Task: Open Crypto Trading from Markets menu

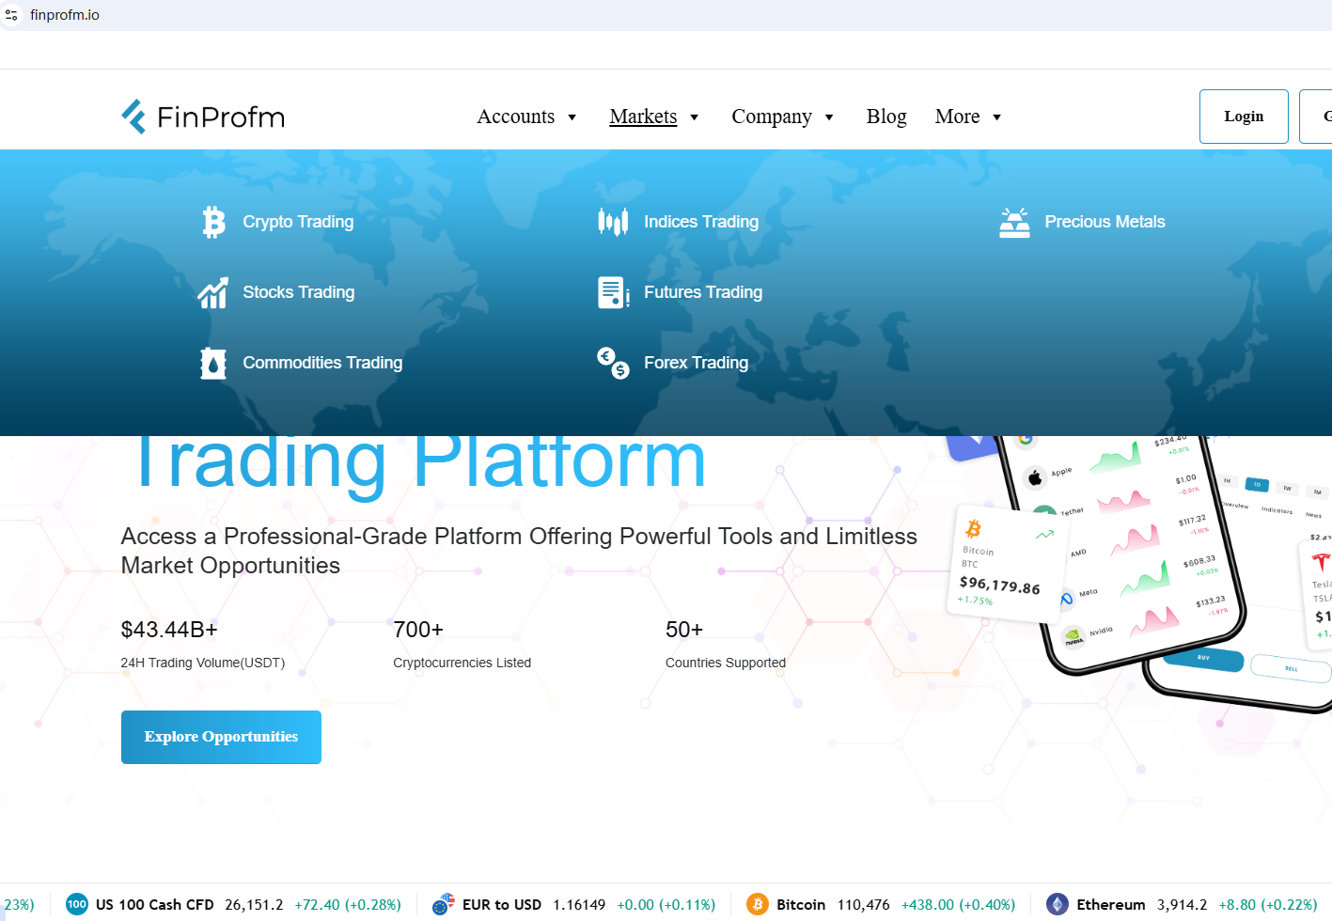Action: (x=298, y=222)
